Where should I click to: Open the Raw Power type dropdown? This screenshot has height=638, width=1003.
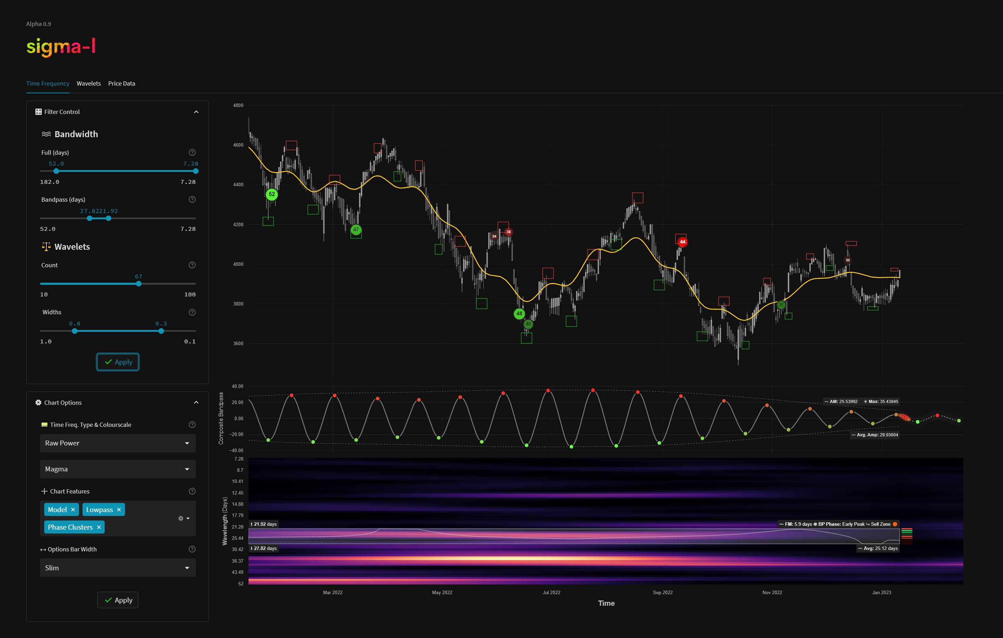pos(118,443)
